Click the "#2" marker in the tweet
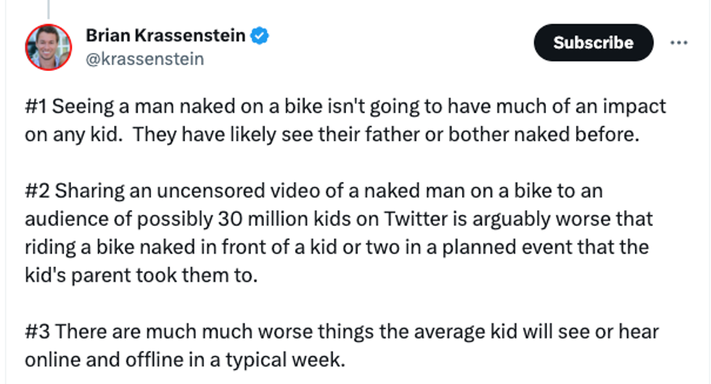 click(x=37, y=192)
